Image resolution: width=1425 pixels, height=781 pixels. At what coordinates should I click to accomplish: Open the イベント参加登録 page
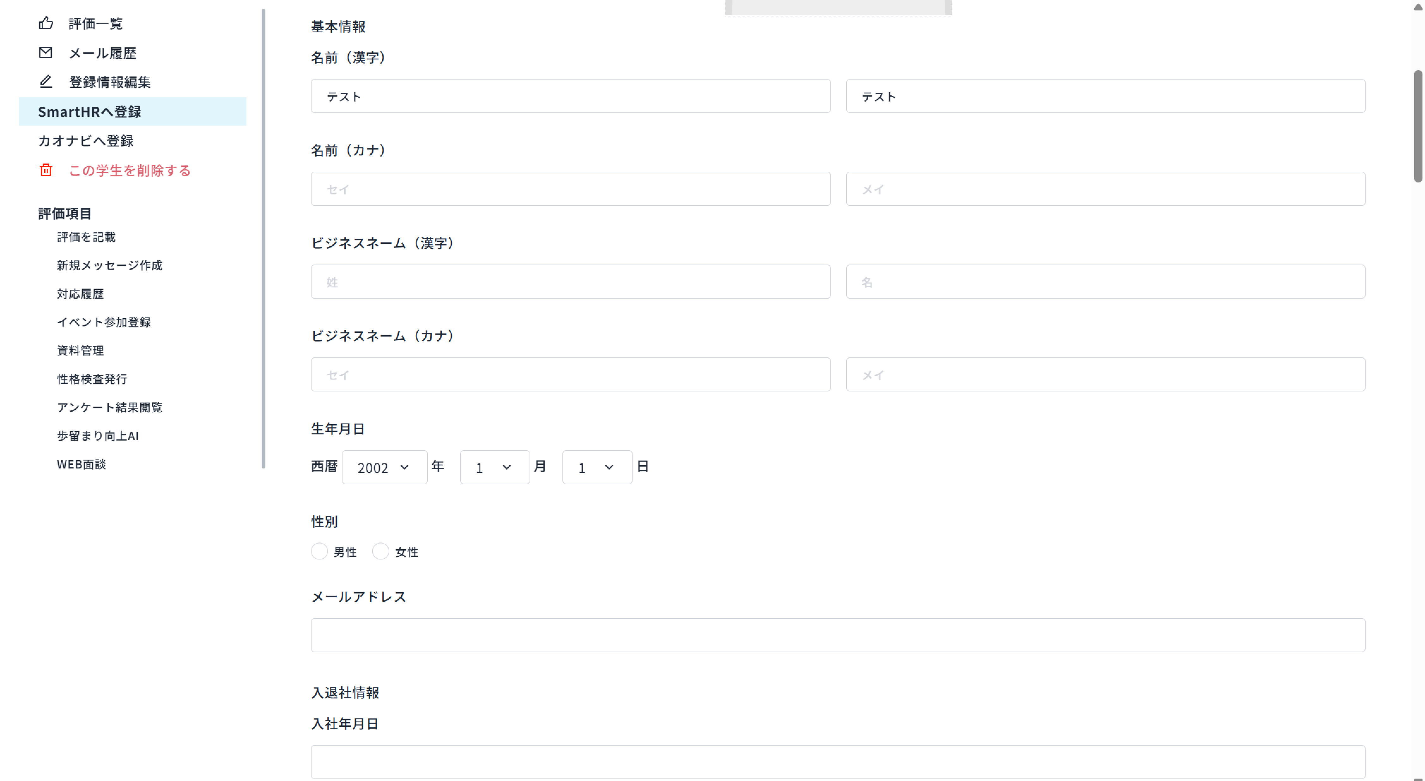click(104, 322)
